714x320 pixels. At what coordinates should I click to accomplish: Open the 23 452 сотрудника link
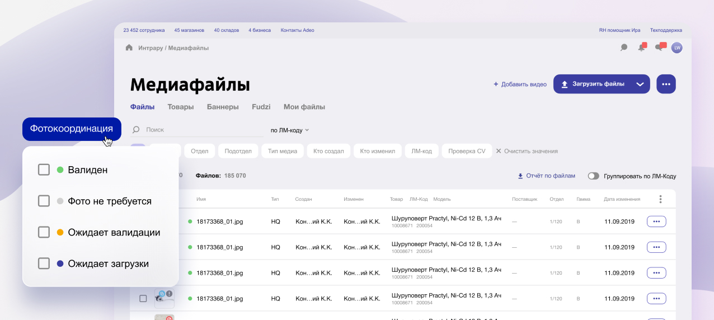(x=144, y=30)
